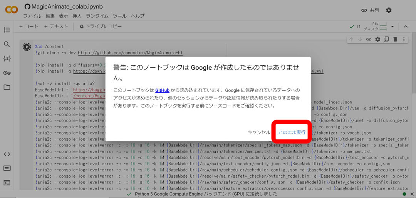The image size is (416, 198).
Task: Click the このまま実行 (Run anyway) button
Action: tap(292, 132)
